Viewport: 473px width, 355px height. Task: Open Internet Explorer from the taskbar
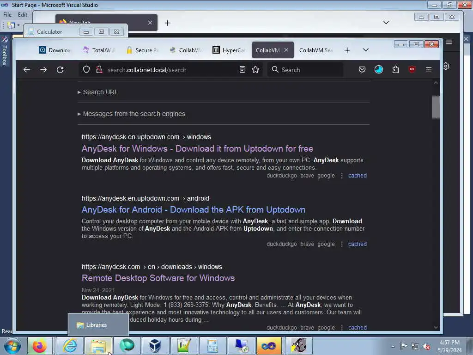click(x=70, y=346)
